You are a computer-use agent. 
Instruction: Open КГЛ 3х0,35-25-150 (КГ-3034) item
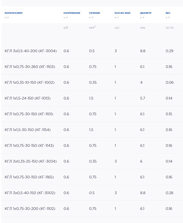pyautogui.click(x=31, y=161)
